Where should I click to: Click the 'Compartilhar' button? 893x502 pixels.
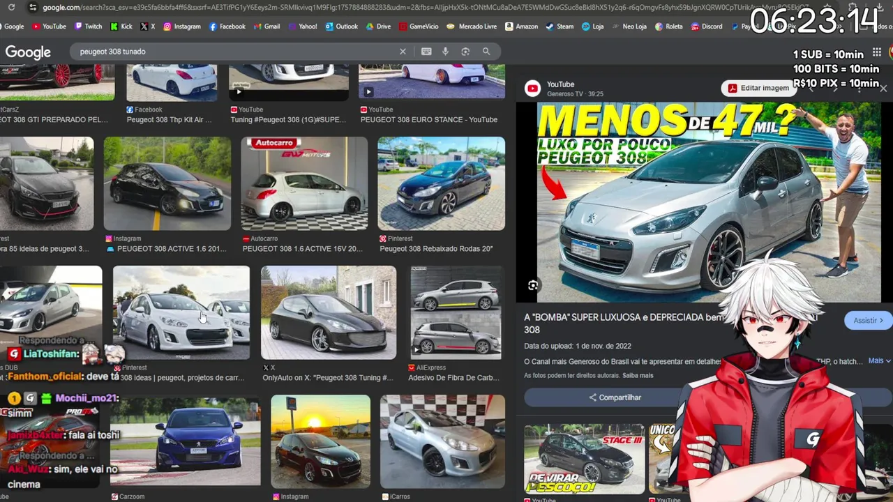coord(615,397)
